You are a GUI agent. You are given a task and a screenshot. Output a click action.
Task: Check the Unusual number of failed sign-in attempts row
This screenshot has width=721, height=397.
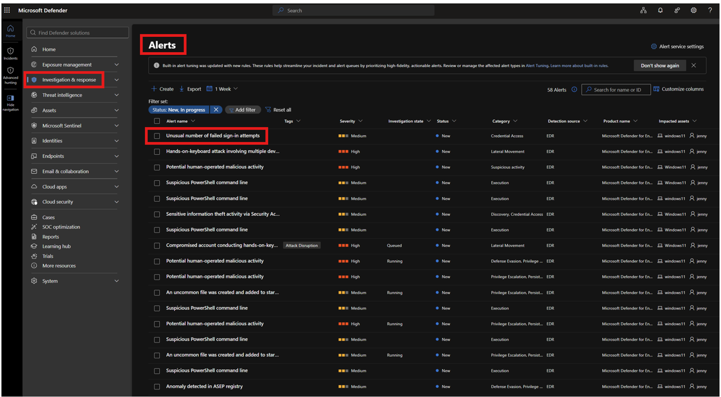(x=157, y=136)
